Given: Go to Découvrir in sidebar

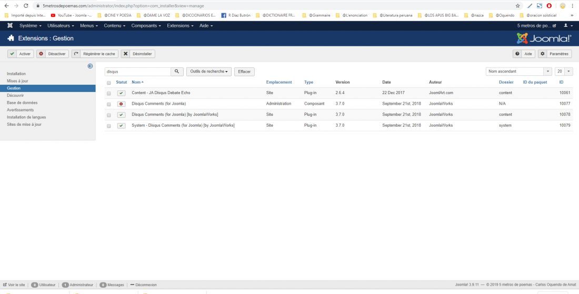Looking at the screenshot, I should (15, 96).
